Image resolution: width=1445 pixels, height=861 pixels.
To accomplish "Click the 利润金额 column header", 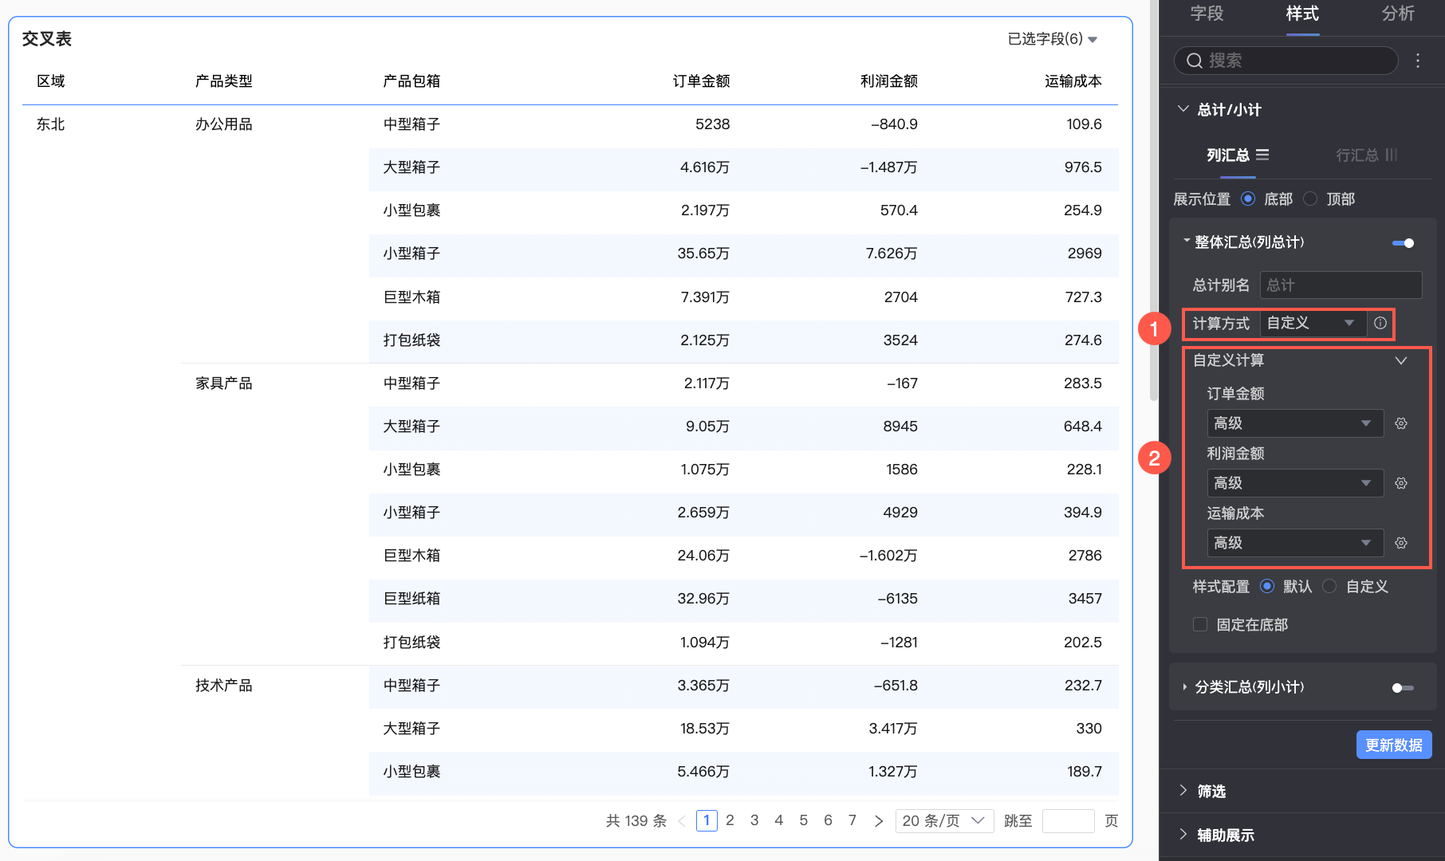I will [888, 81].
